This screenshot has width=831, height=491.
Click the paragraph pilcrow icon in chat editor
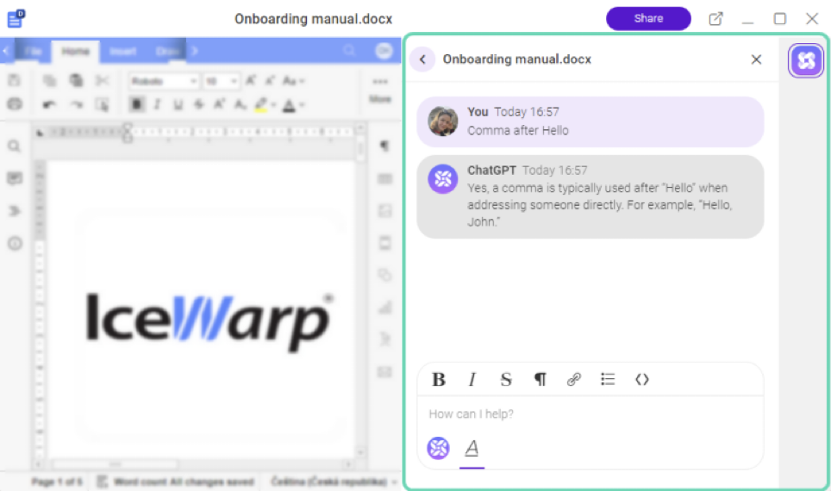[540, 379]
